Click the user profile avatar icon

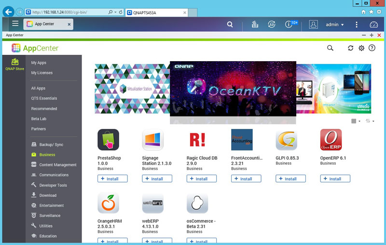[x=313, y=24]
